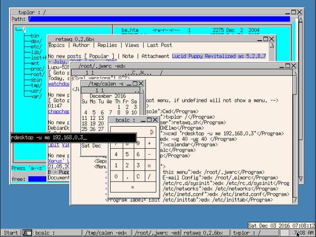
Task: Click December 2016 in the calendar window
Action: [x=107, y=96]
